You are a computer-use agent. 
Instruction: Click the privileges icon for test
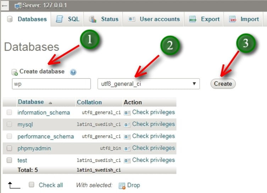point(127,160)
